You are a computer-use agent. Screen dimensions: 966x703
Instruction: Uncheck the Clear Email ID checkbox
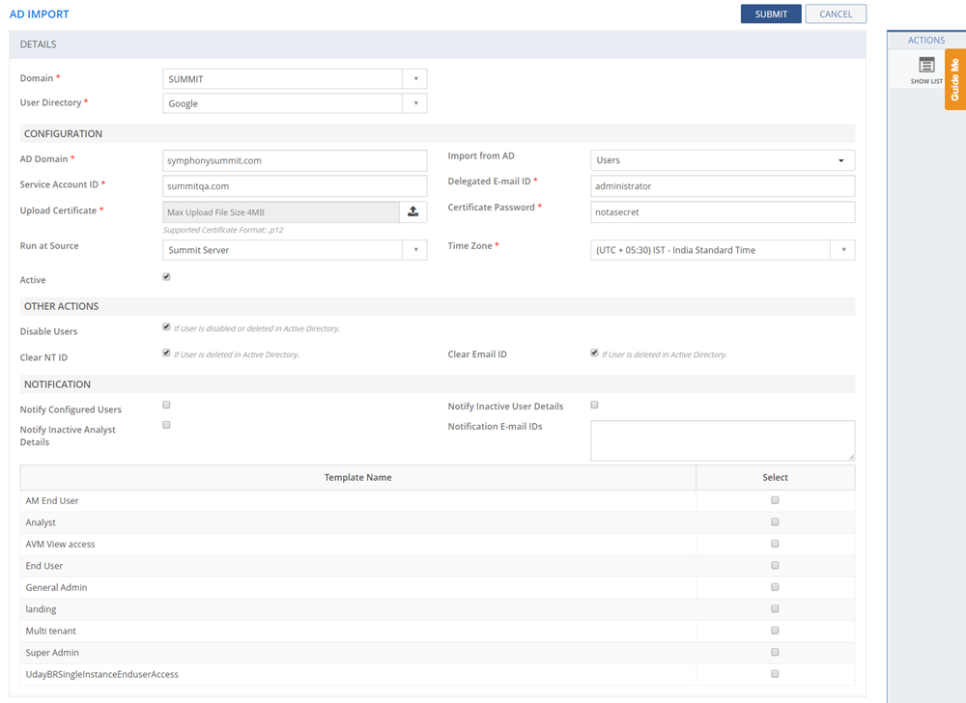(594, 353)
